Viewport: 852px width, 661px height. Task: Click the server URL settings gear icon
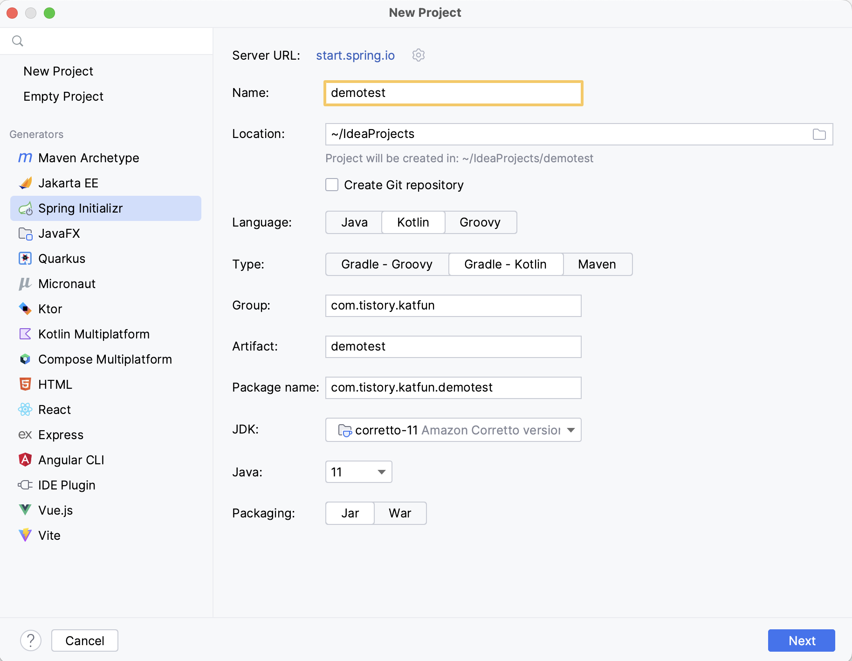tap(418, 55)
